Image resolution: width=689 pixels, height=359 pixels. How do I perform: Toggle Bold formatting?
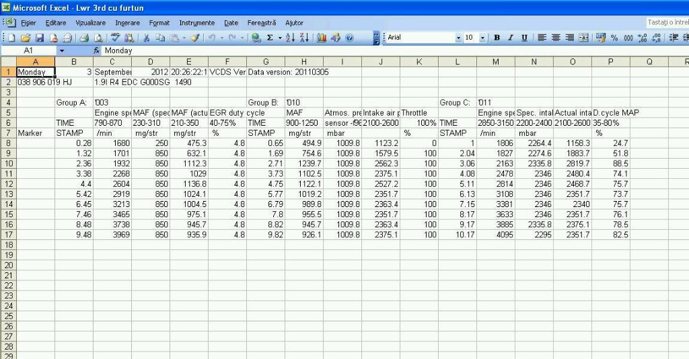[497, 38]
